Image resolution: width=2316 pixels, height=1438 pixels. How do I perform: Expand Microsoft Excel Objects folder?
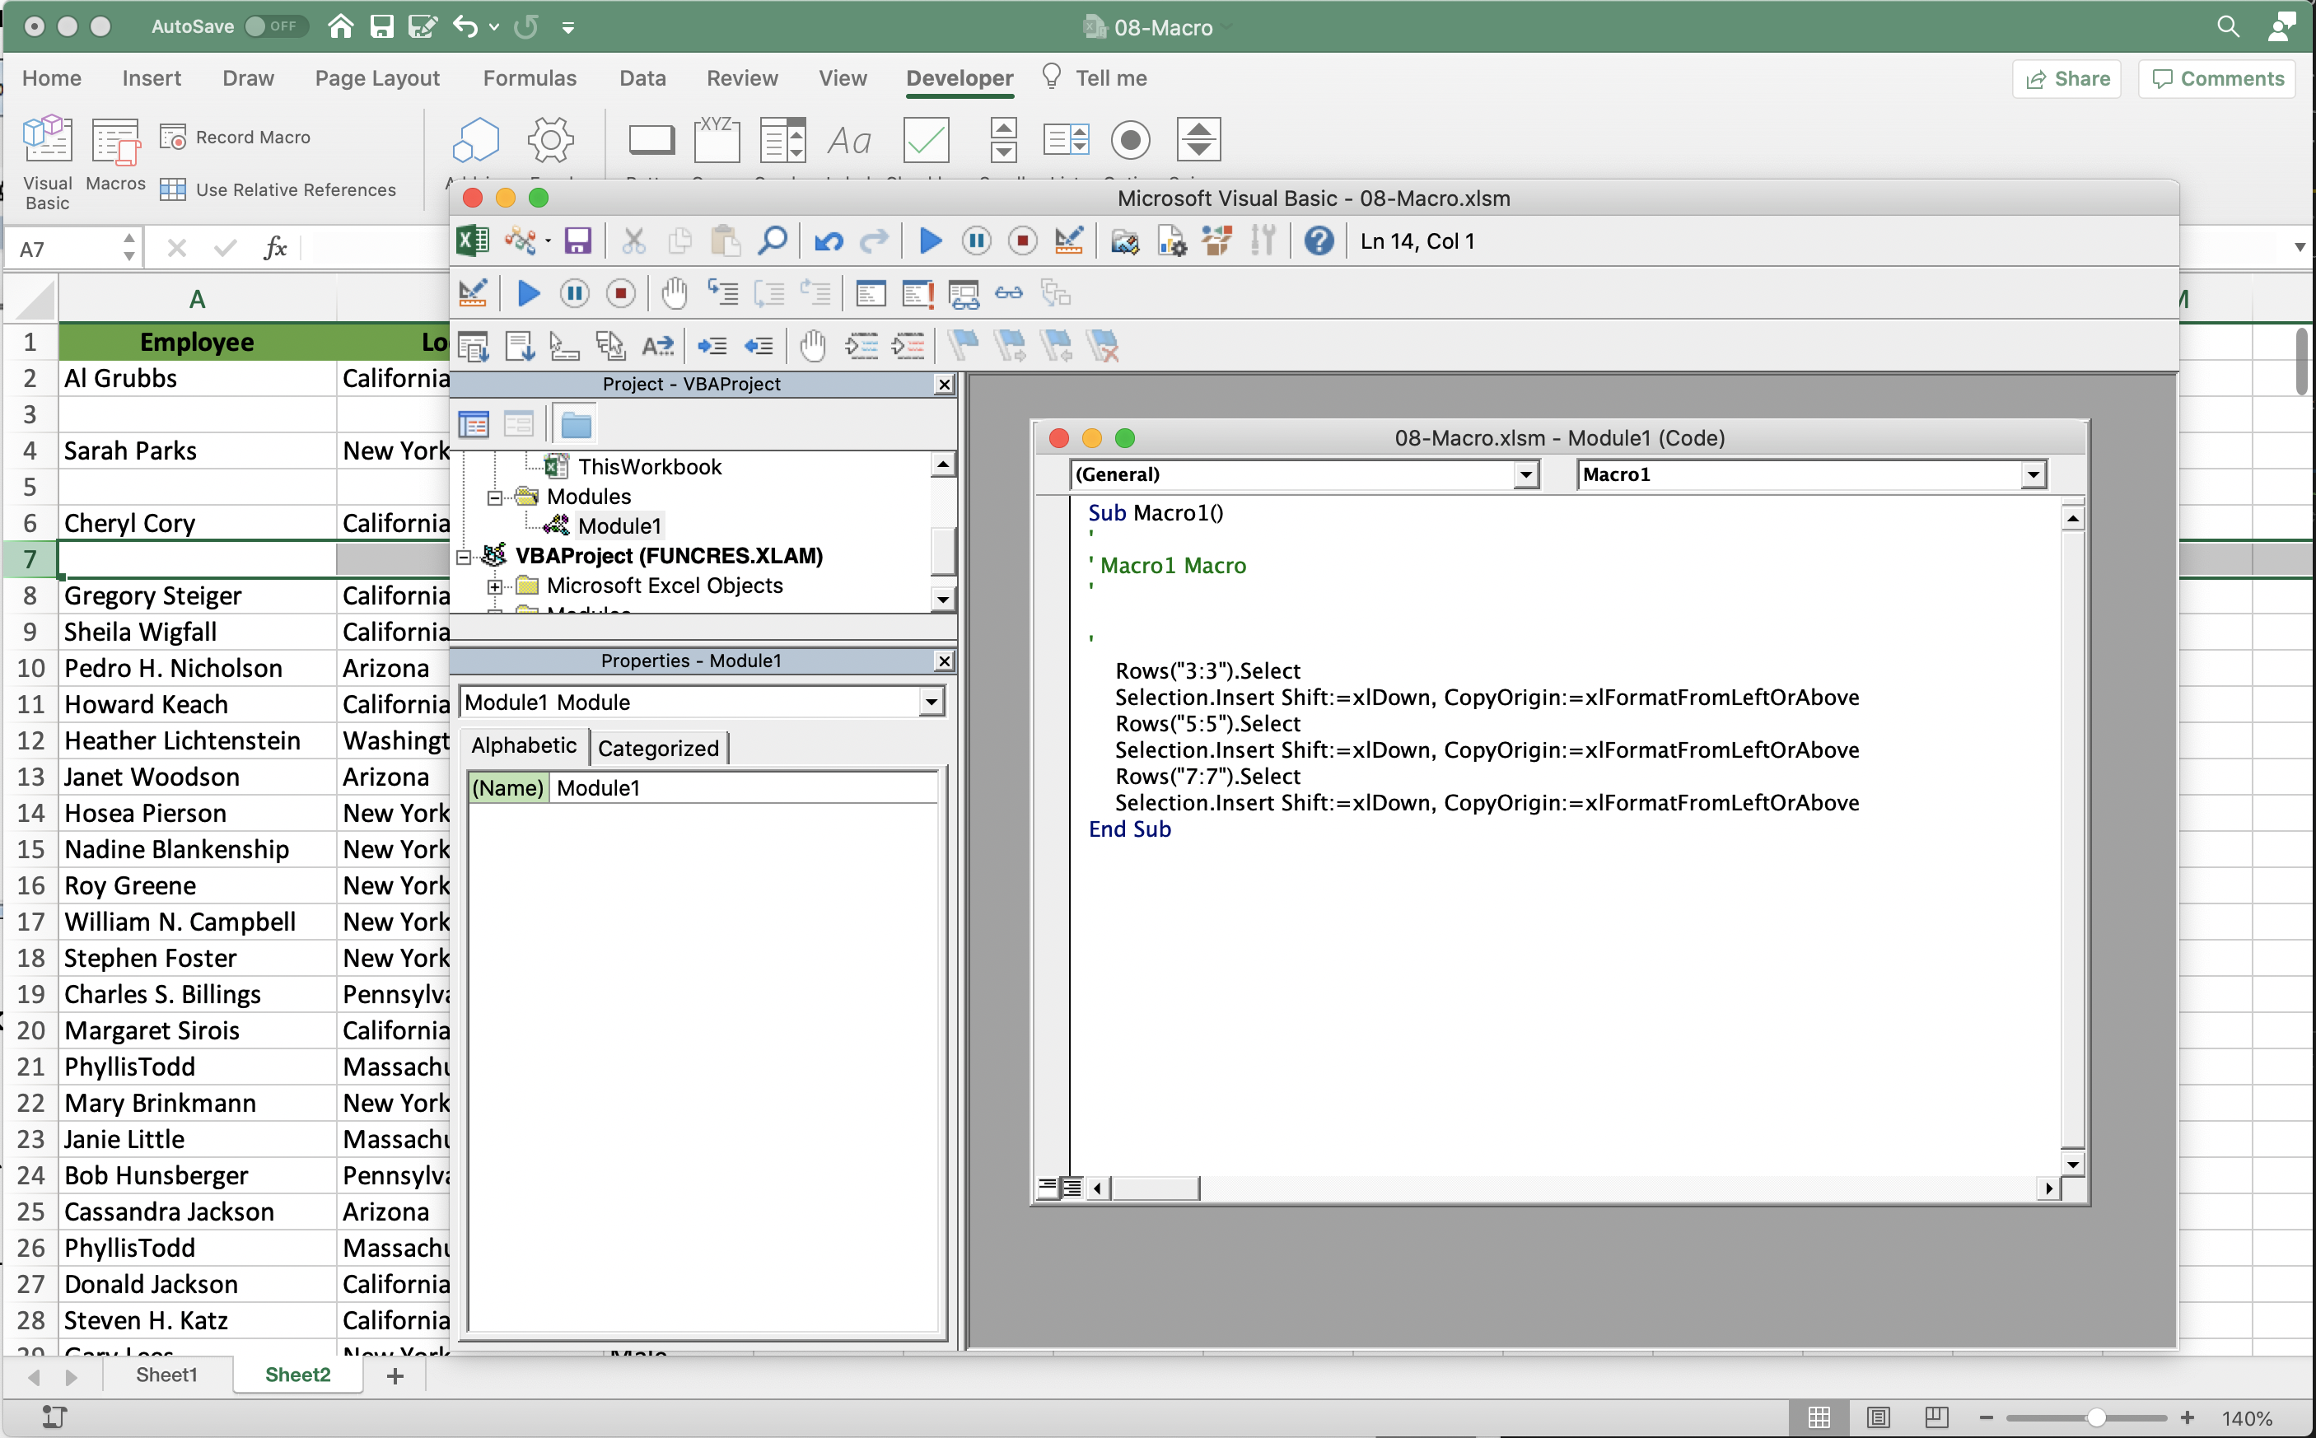coord(493,586)
